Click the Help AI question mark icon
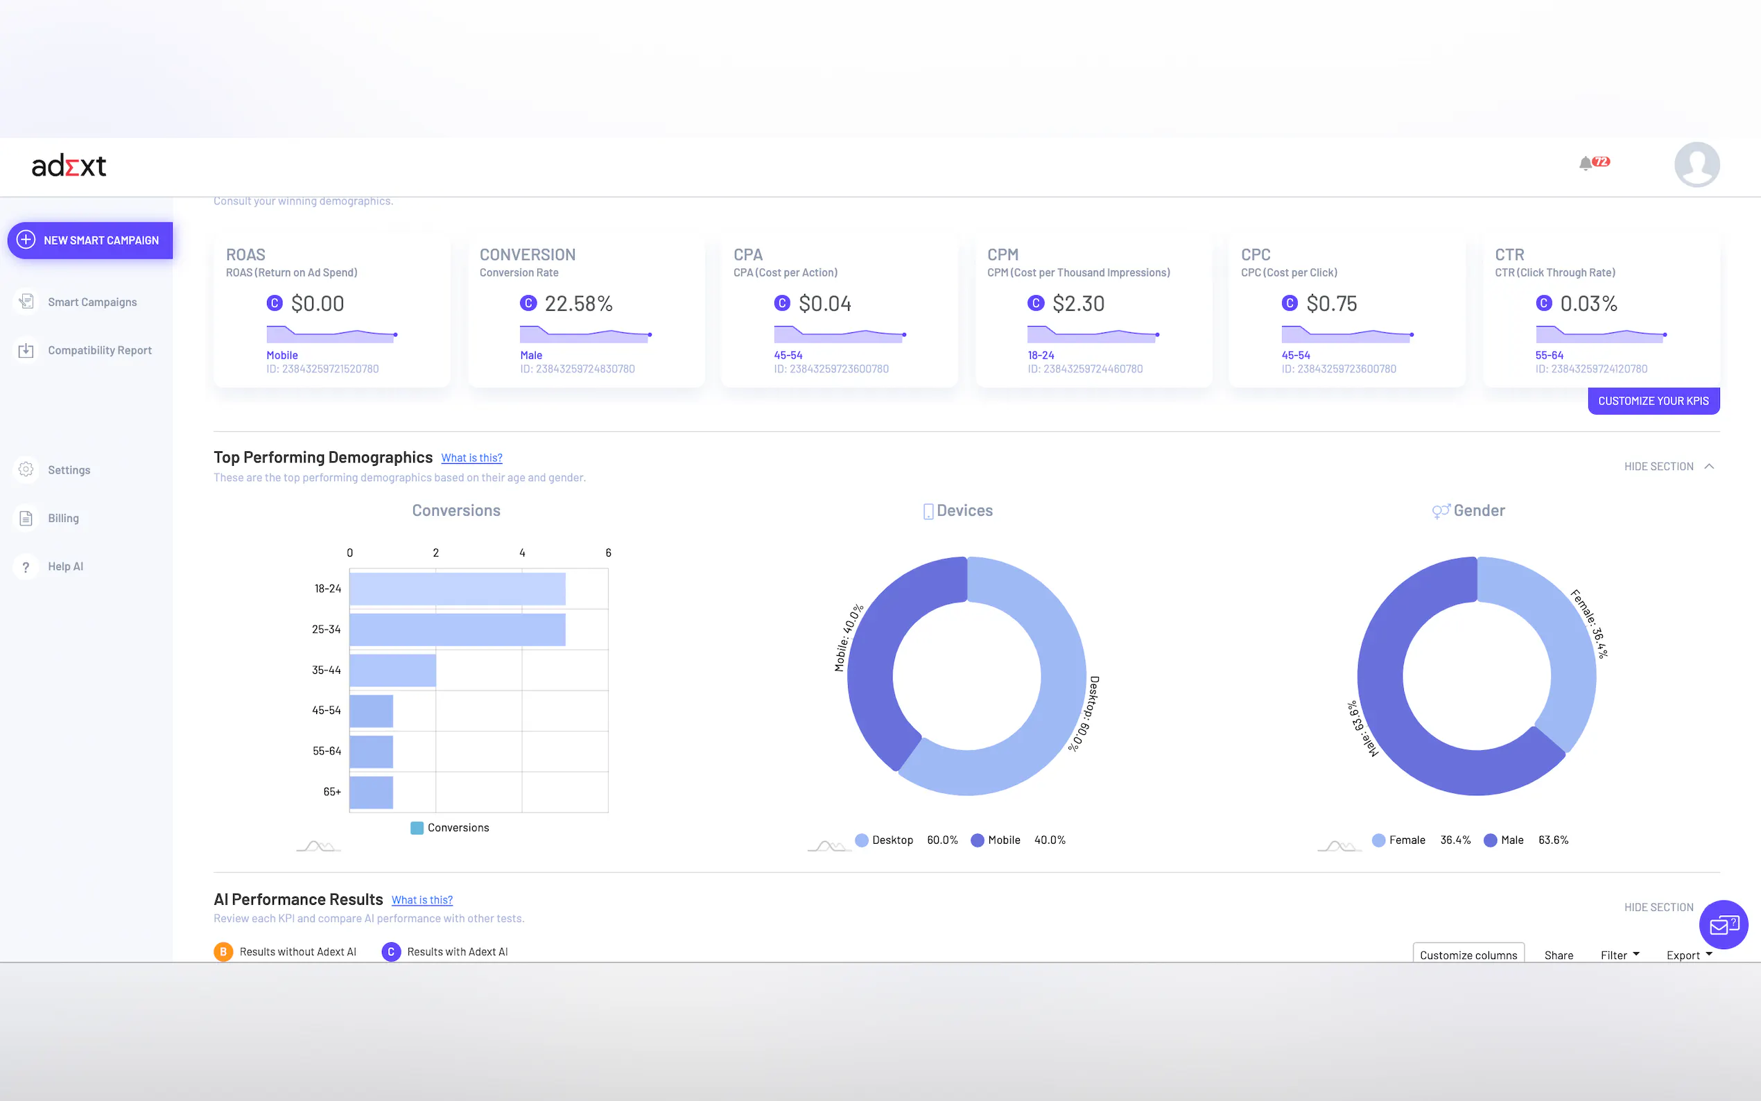Screen dimensions: 1761x1101 (x=26, y=566)
